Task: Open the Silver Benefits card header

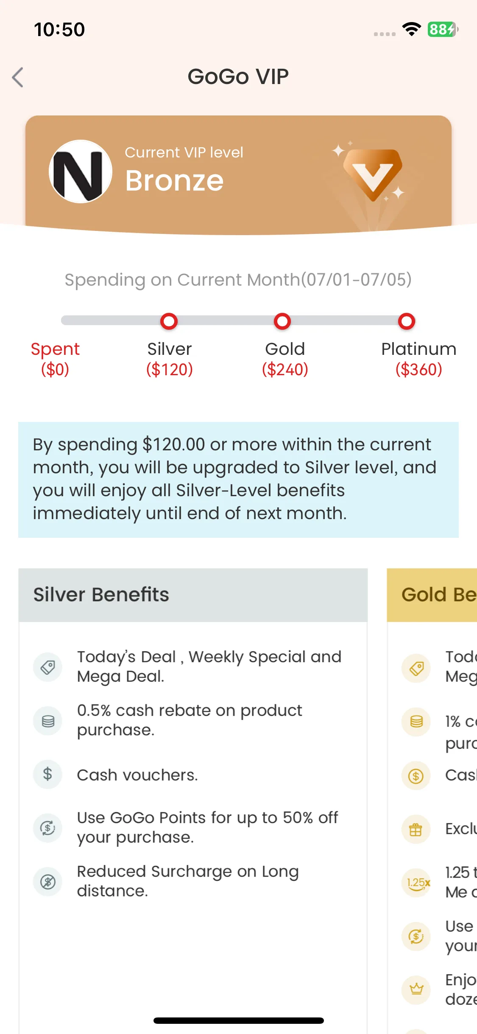Action: 193,595
